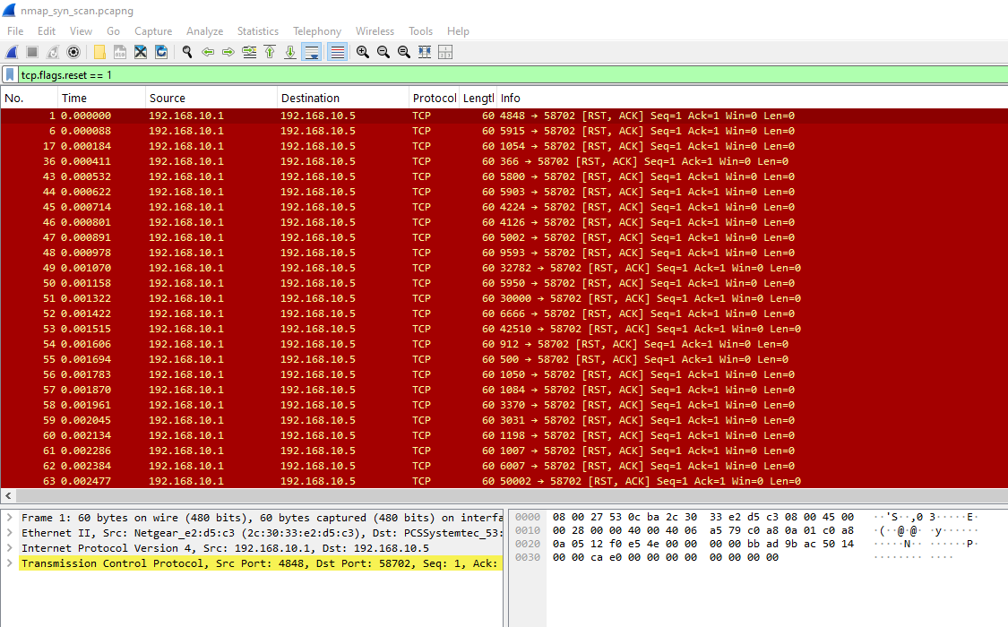Zoom in on the packet list
Viewport: 1008px width, 627px height.
click(362, 51)
